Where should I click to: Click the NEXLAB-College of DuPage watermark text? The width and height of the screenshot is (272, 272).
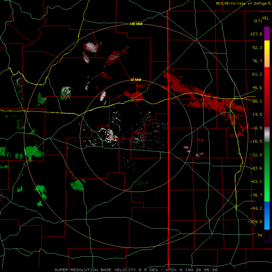click(243, 3)
